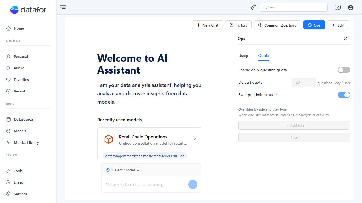The width and height of the screenshot is (362, 203).
Task: Open the user account avatar icon
Action: (x=351, y=8)
